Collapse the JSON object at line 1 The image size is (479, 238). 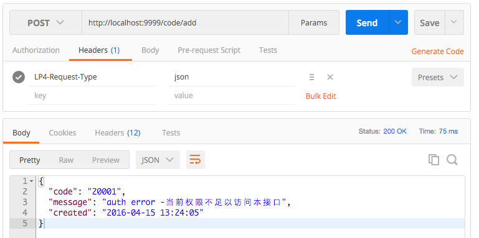32,181
